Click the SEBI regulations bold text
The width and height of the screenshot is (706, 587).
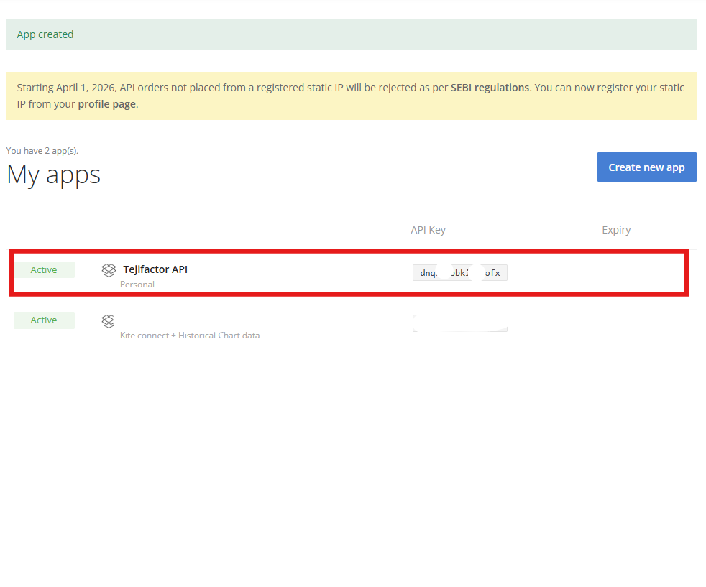[x=490, y=88]
